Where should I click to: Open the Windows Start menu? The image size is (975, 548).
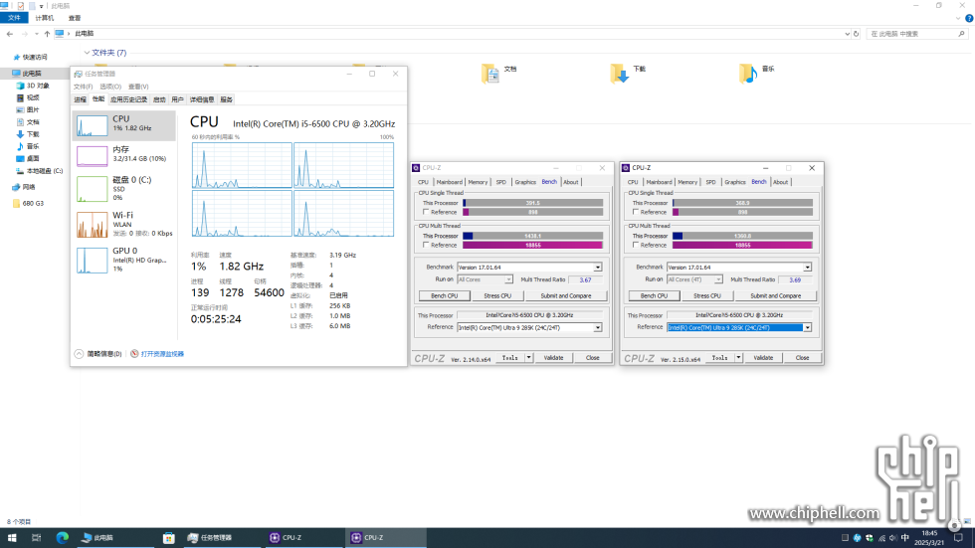(x=11, y=537)
